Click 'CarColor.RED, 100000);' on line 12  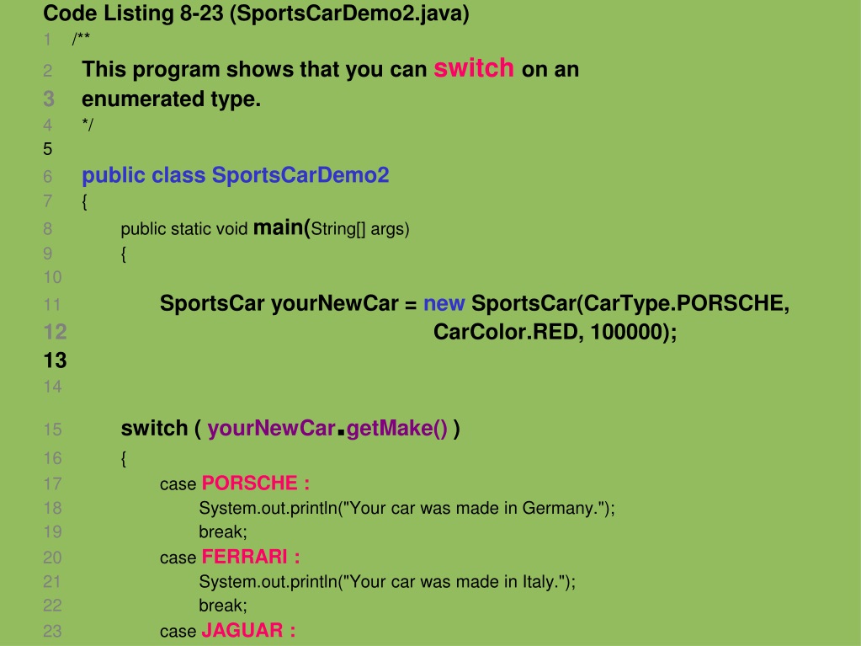[x=555, y=332]
